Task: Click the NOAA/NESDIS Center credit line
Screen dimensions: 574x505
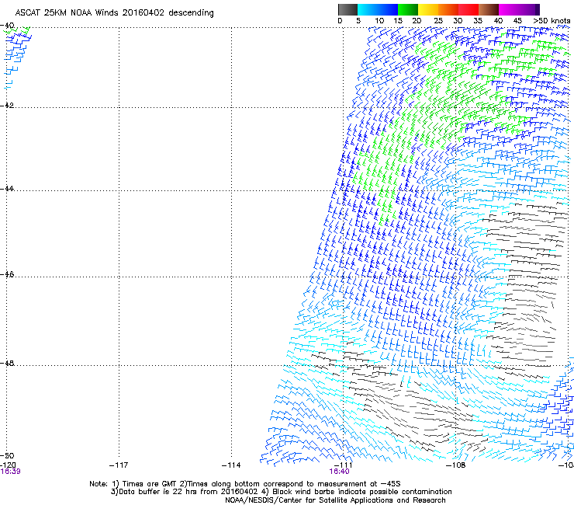Action: click(x=335, y=500)
